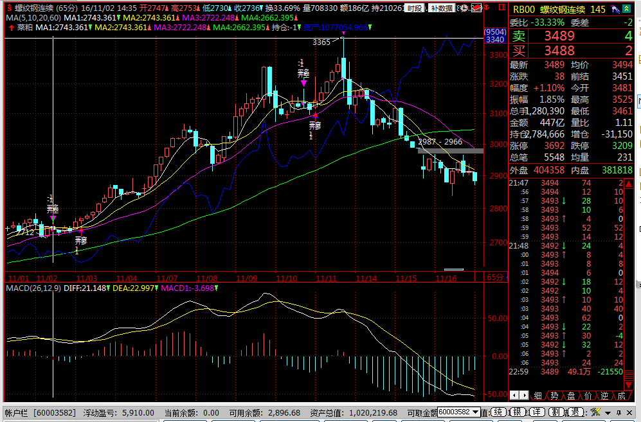641x422 pixels.
Task: Click the 统 button in account bar
Action: click(498, 412)
